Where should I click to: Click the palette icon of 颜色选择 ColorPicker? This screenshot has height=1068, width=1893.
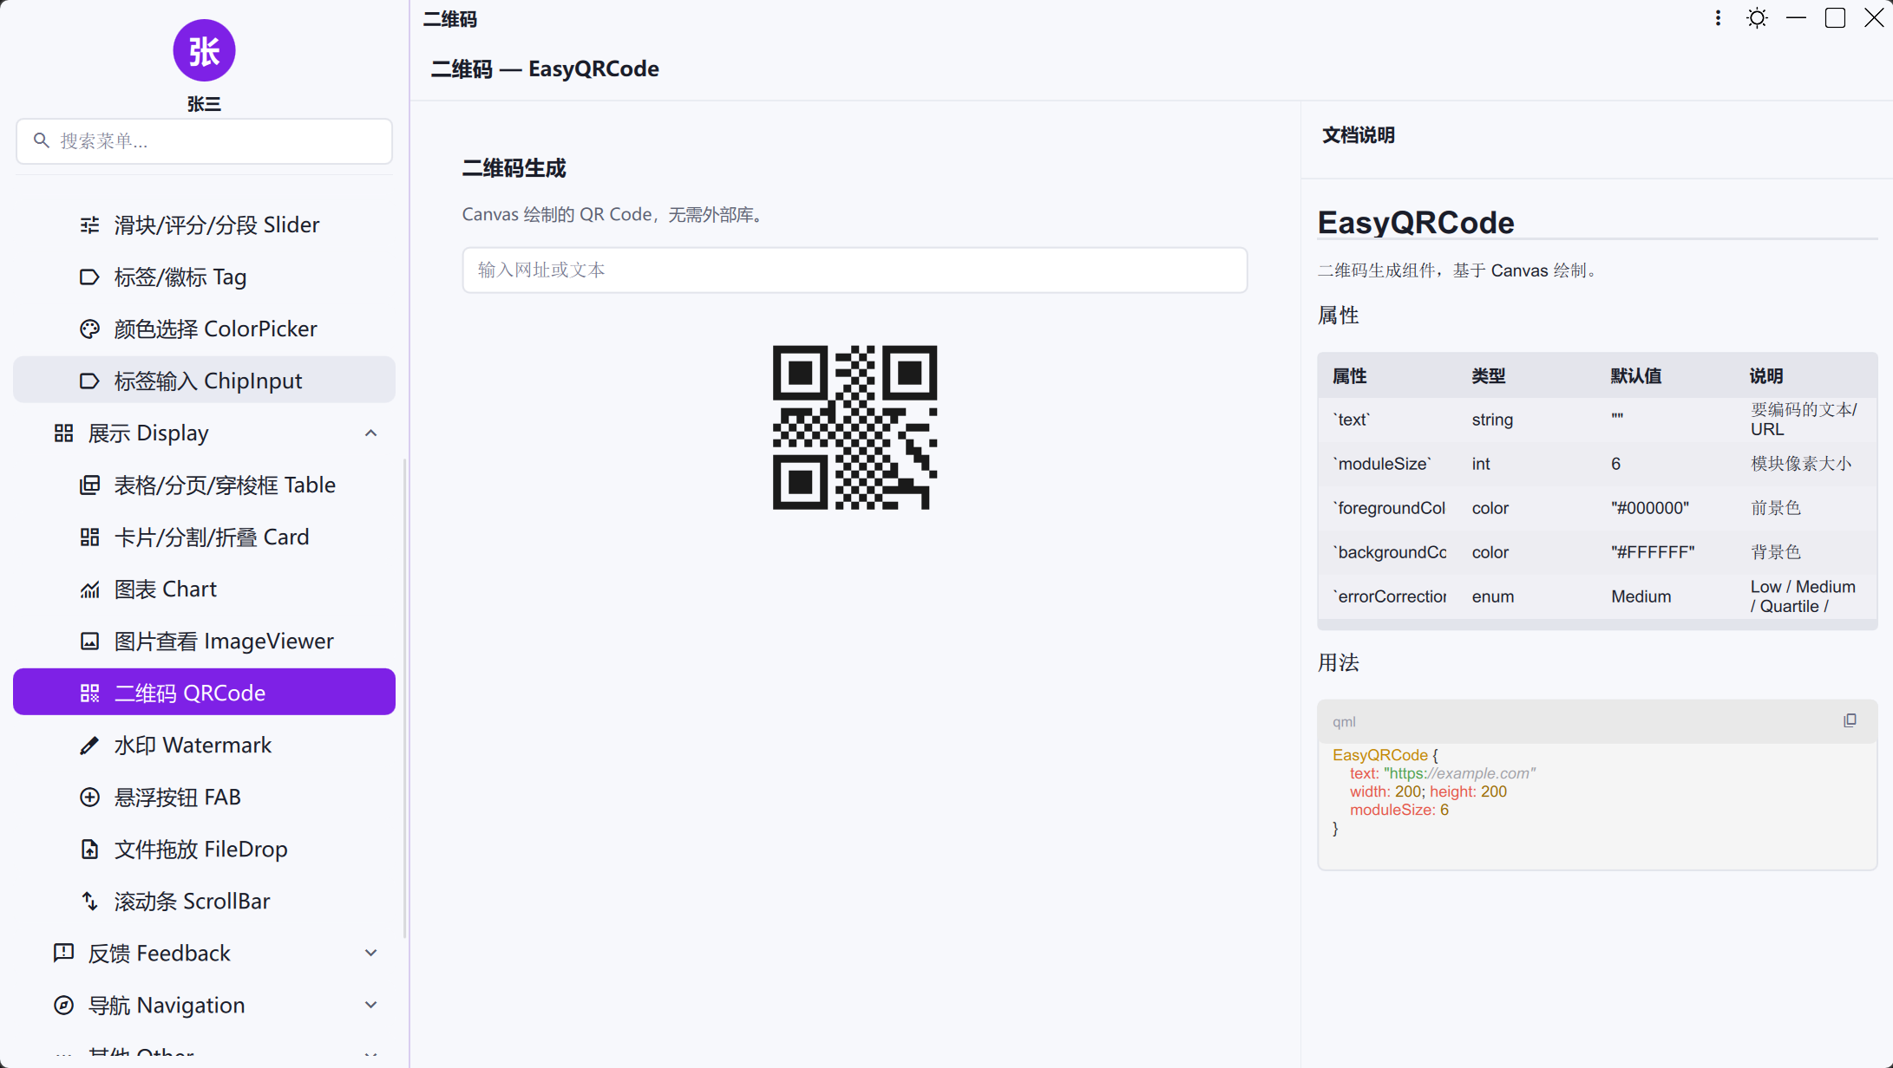[x=89, y=329]
